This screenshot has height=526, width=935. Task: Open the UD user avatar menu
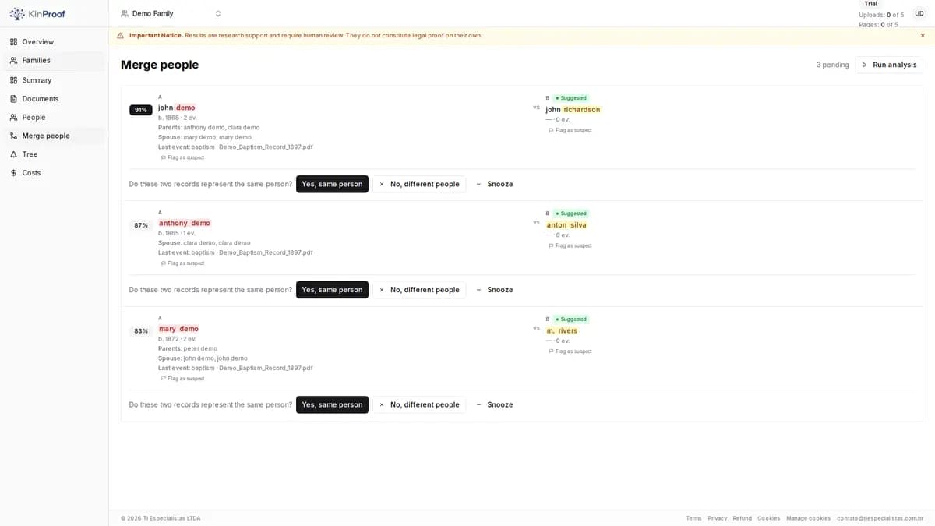919,14
